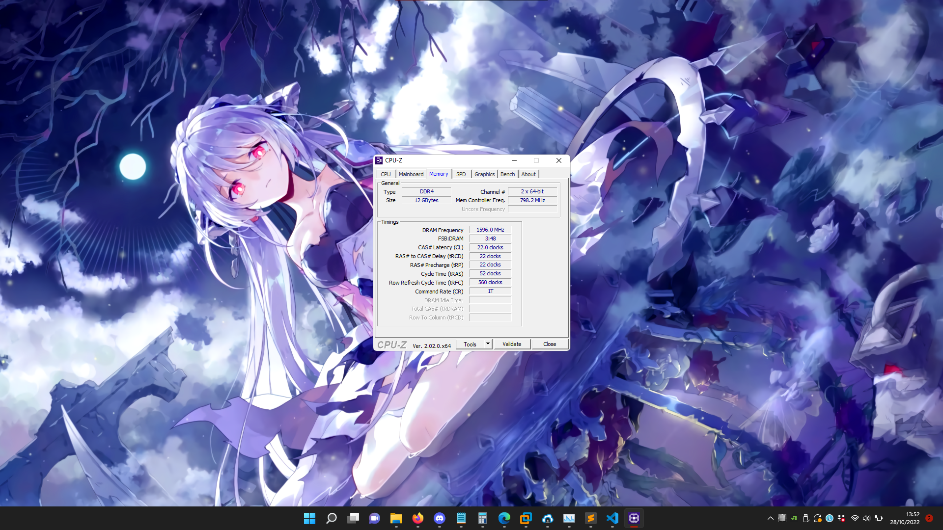The width and height of the screenshot is (943, 530).
Task: Click the Tools button in CPU-Z
Action: (x=470, y=344)
